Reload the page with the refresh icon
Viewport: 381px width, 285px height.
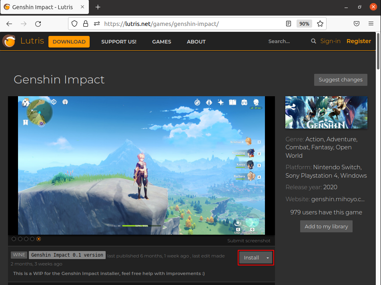coord(38,24)
